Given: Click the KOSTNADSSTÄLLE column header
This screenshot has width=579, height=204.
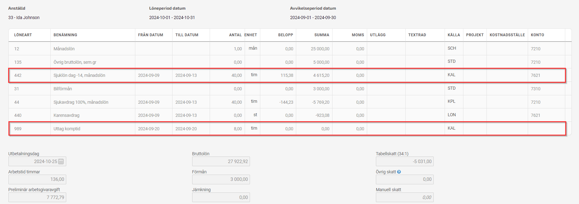Looking at the screenshot, I should pos(507,35).
